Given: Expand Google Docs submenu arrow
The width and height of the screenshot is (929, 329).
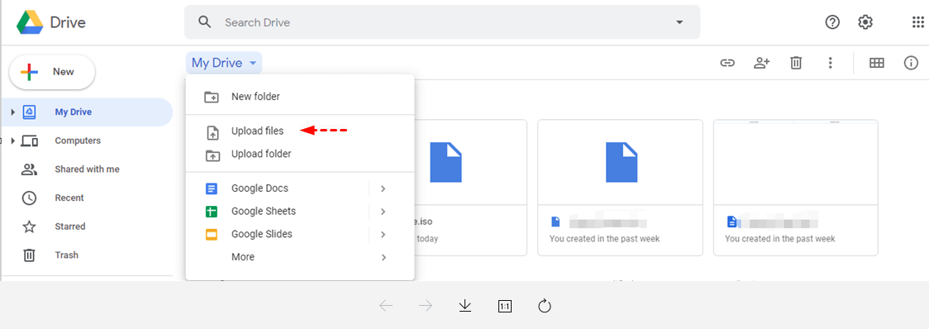Looking at the screenshot, I should (x=384, y=188).
